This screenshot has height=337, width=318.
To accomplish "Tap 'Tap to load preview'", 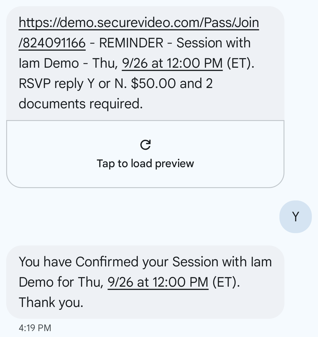I will coord(145,163).
